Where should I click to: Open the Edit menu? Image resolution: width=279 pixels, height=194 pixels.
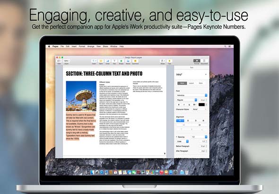click(x=68, y=46)
